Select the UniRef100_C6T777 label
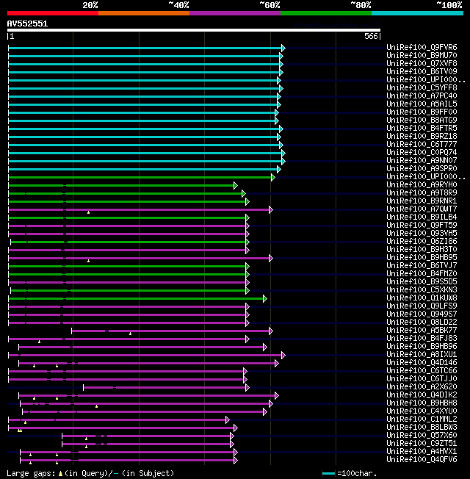This screenshot has width=470, height=479. point(422,144)
